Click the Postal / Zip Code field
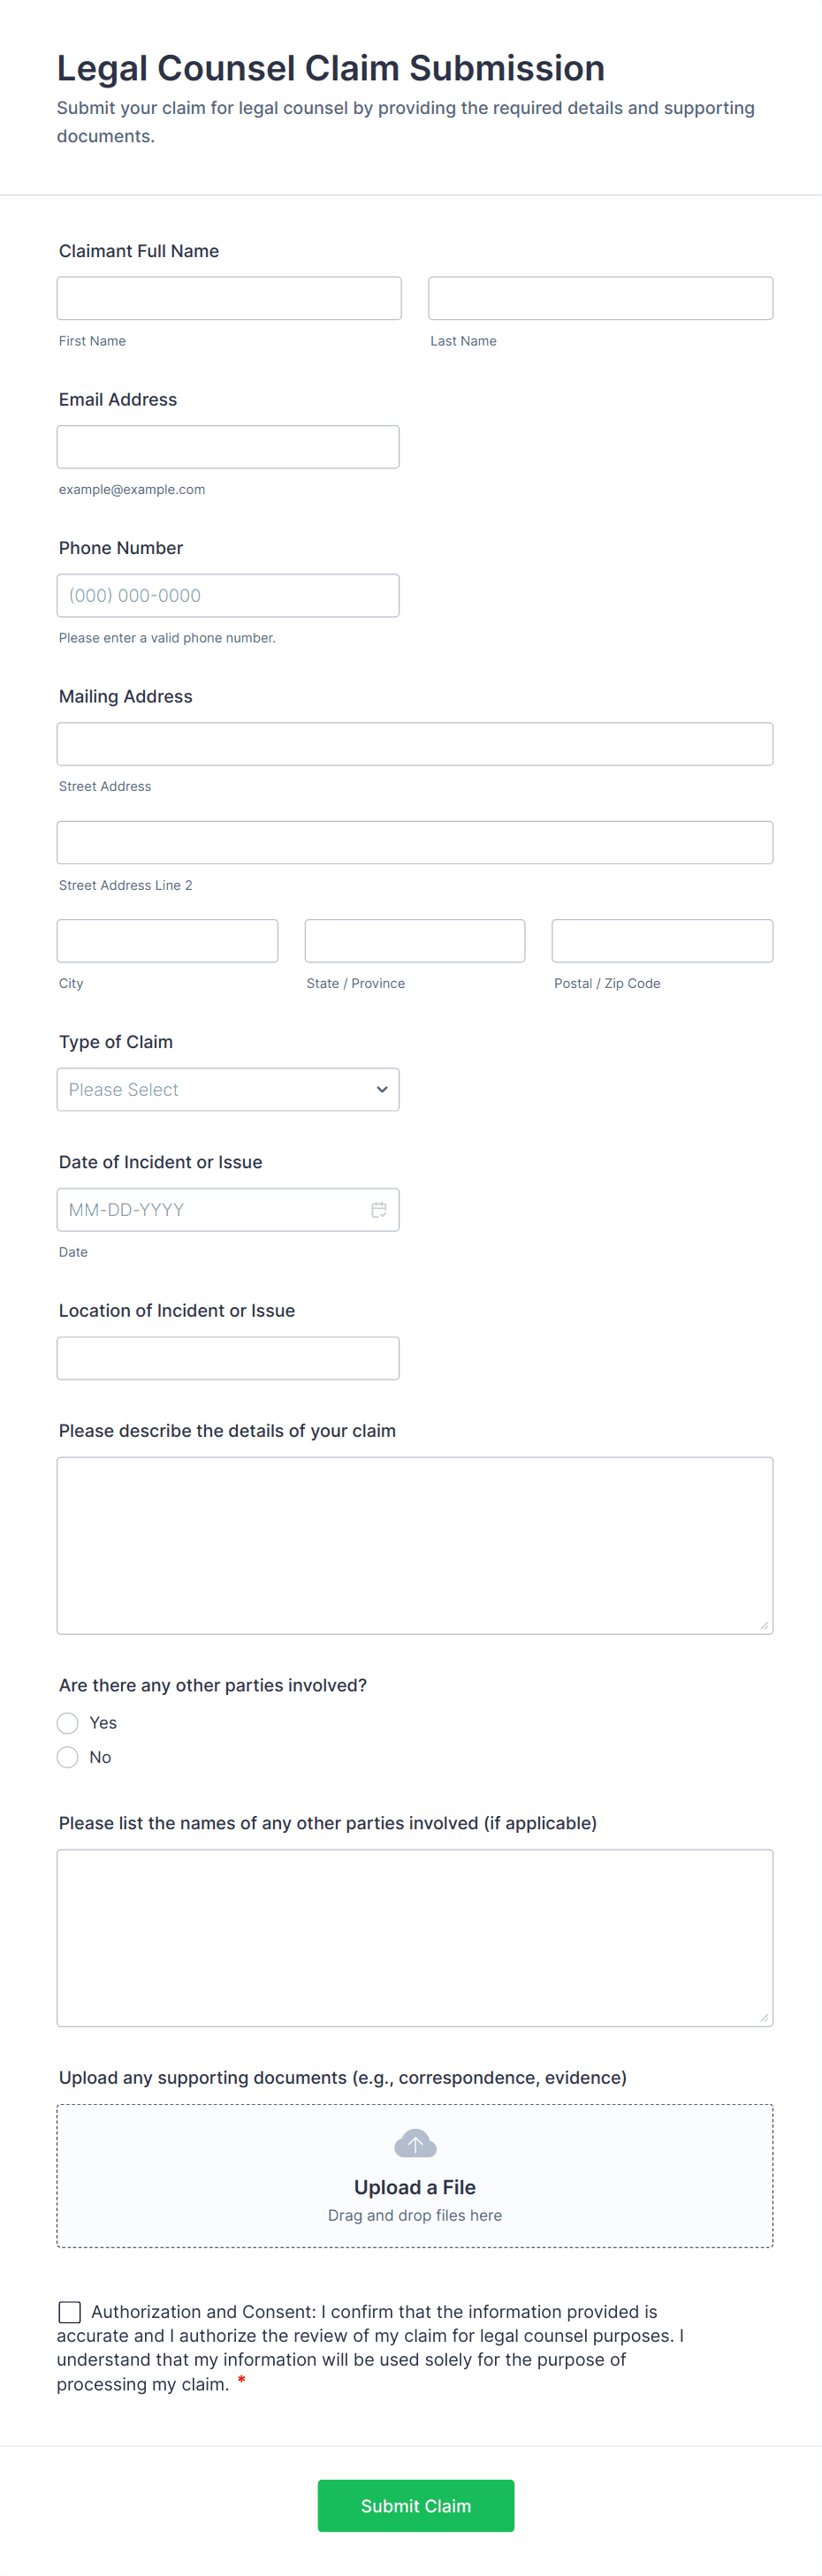 point(662,940)
